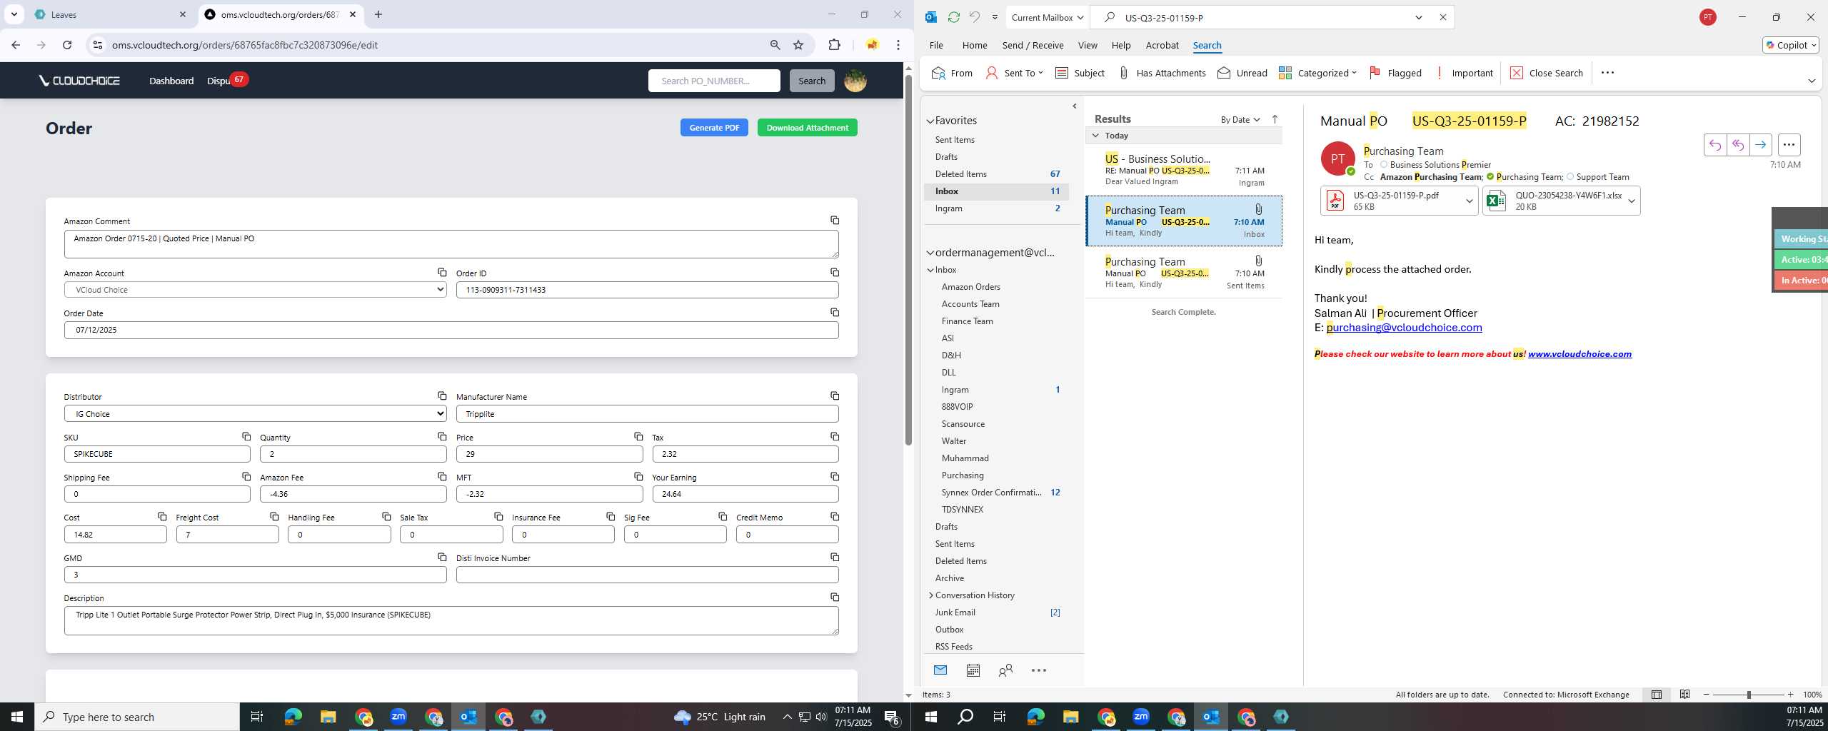Expand By Date sort dropdown
The height and width of the screenshot is (731, 1828).
coord(1240,120)
